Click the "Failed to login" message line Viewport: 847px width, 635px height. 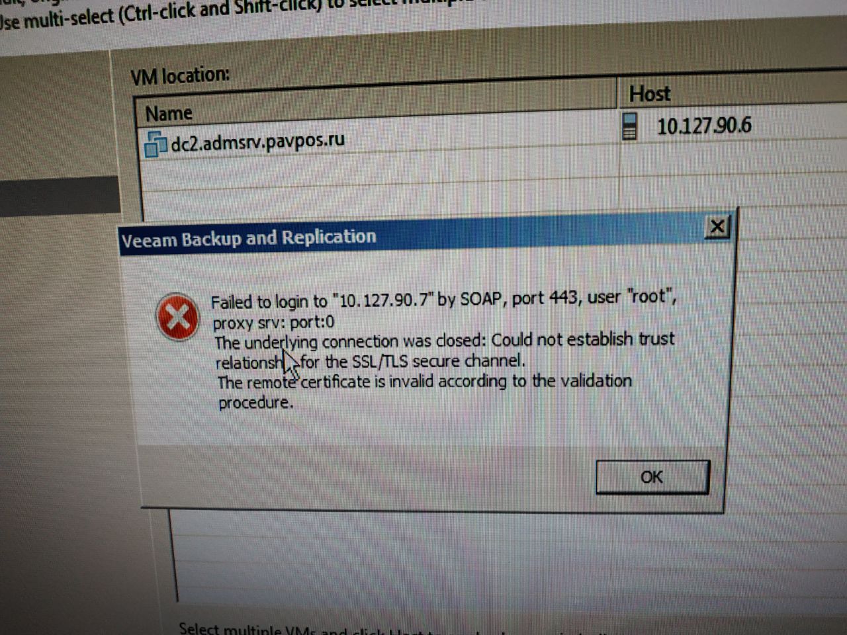(x=443, y=300)
